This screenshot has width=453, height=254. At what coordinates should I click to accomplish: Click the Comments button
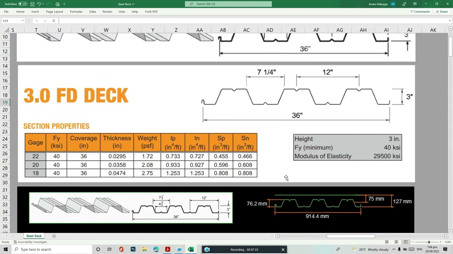[x=420, y=12]
